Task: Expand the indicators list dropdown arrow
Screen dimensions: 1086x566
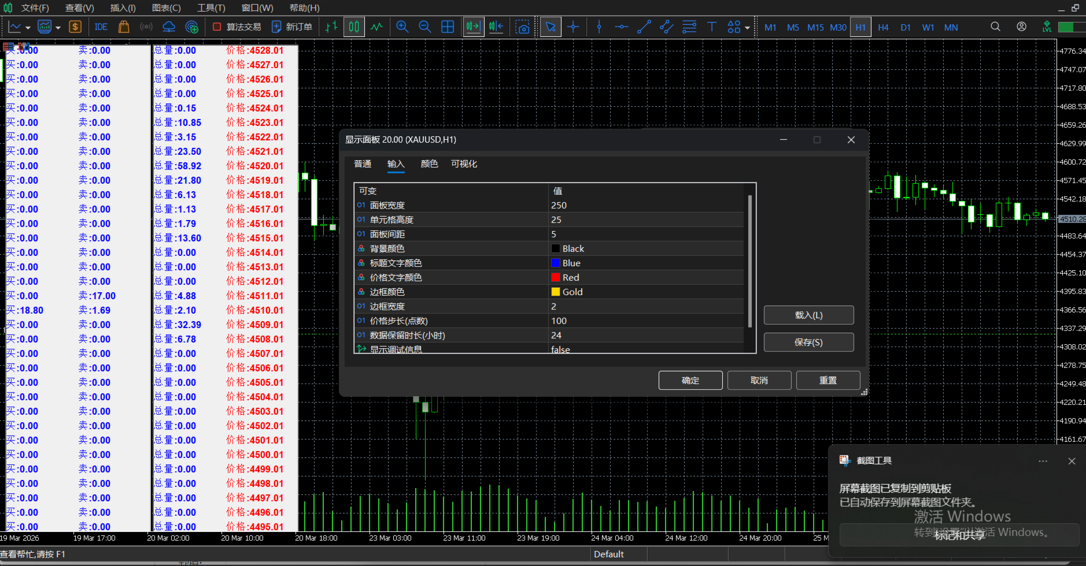Action: (x=58, y=28)
